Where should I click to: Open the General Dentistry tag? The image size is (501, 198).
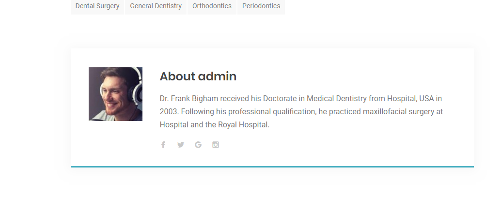click(156, 6)
